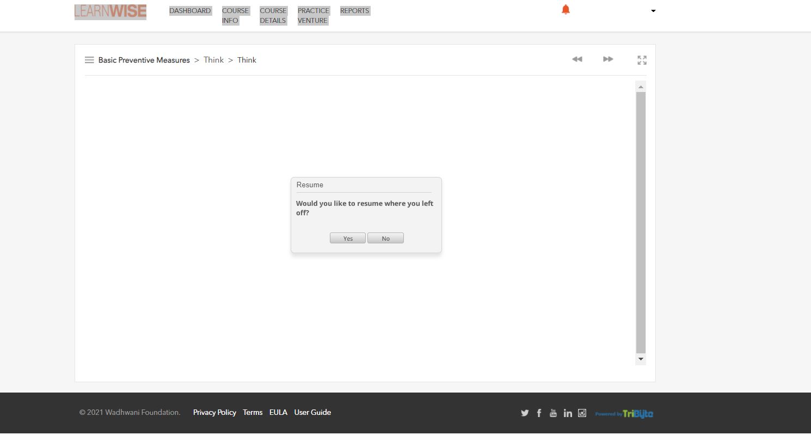Open the User Guide link

coord(312,412)
